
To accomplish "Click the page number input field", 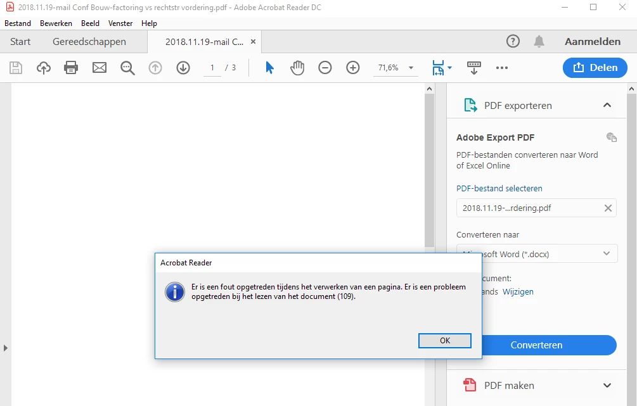I will point(212,68).
